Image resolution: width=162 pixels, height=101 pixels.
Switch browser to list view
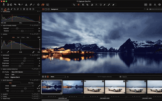tap(45, 77)
